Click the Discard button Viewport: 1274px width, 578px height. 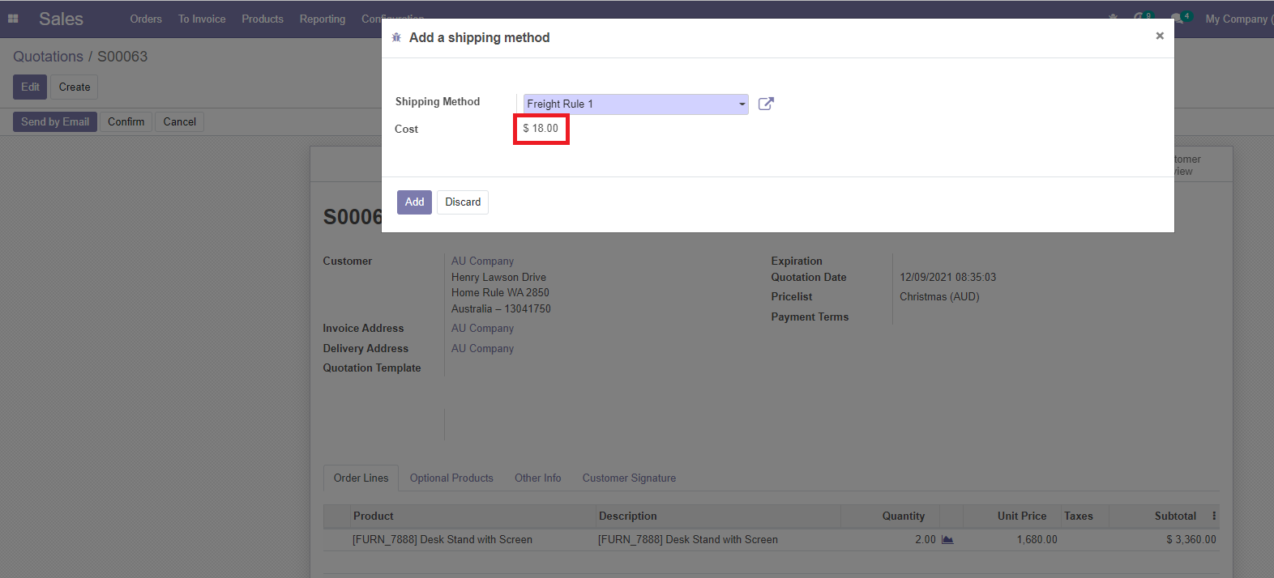point(463,202)
